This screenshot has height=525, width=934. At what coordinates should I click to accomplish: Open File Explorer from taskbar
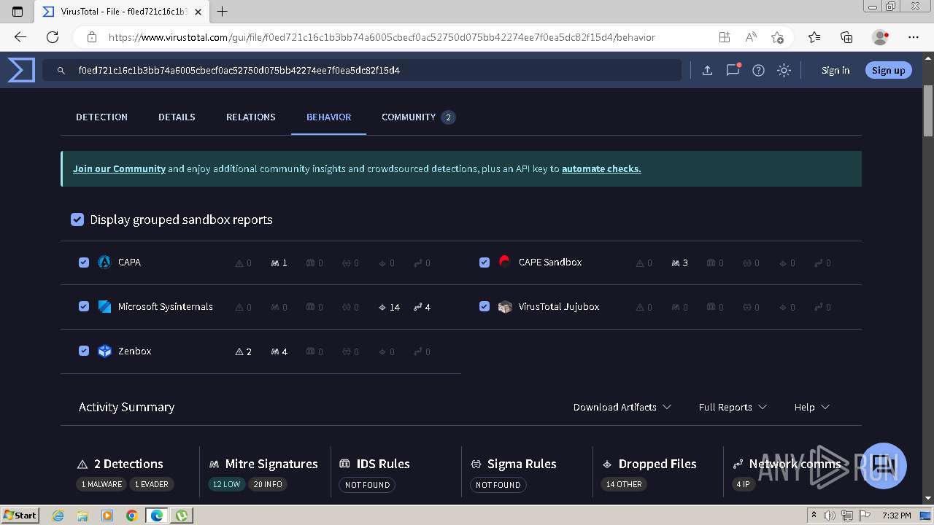click(82, 516)
